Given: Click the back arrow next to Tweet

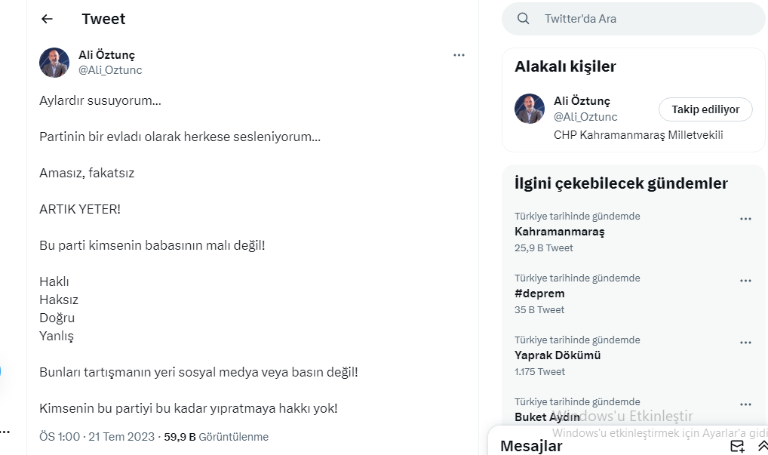Looking at the screenshot, I should [47, 19].
